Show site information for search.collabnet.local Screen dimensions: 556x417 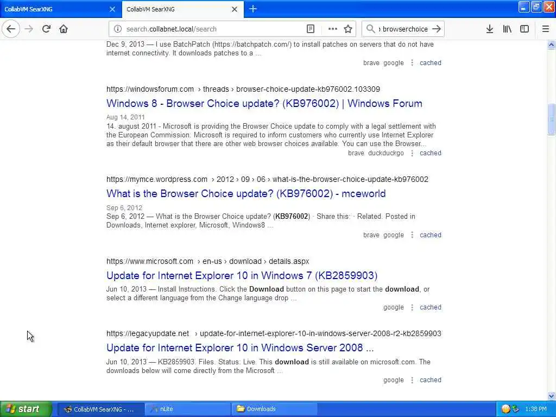point(117,29)
